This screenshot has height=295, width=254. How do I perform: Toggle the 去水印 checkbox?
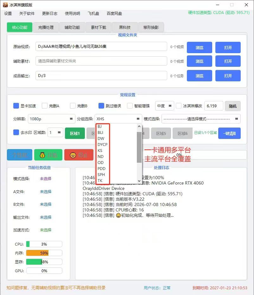coord(16,132)
